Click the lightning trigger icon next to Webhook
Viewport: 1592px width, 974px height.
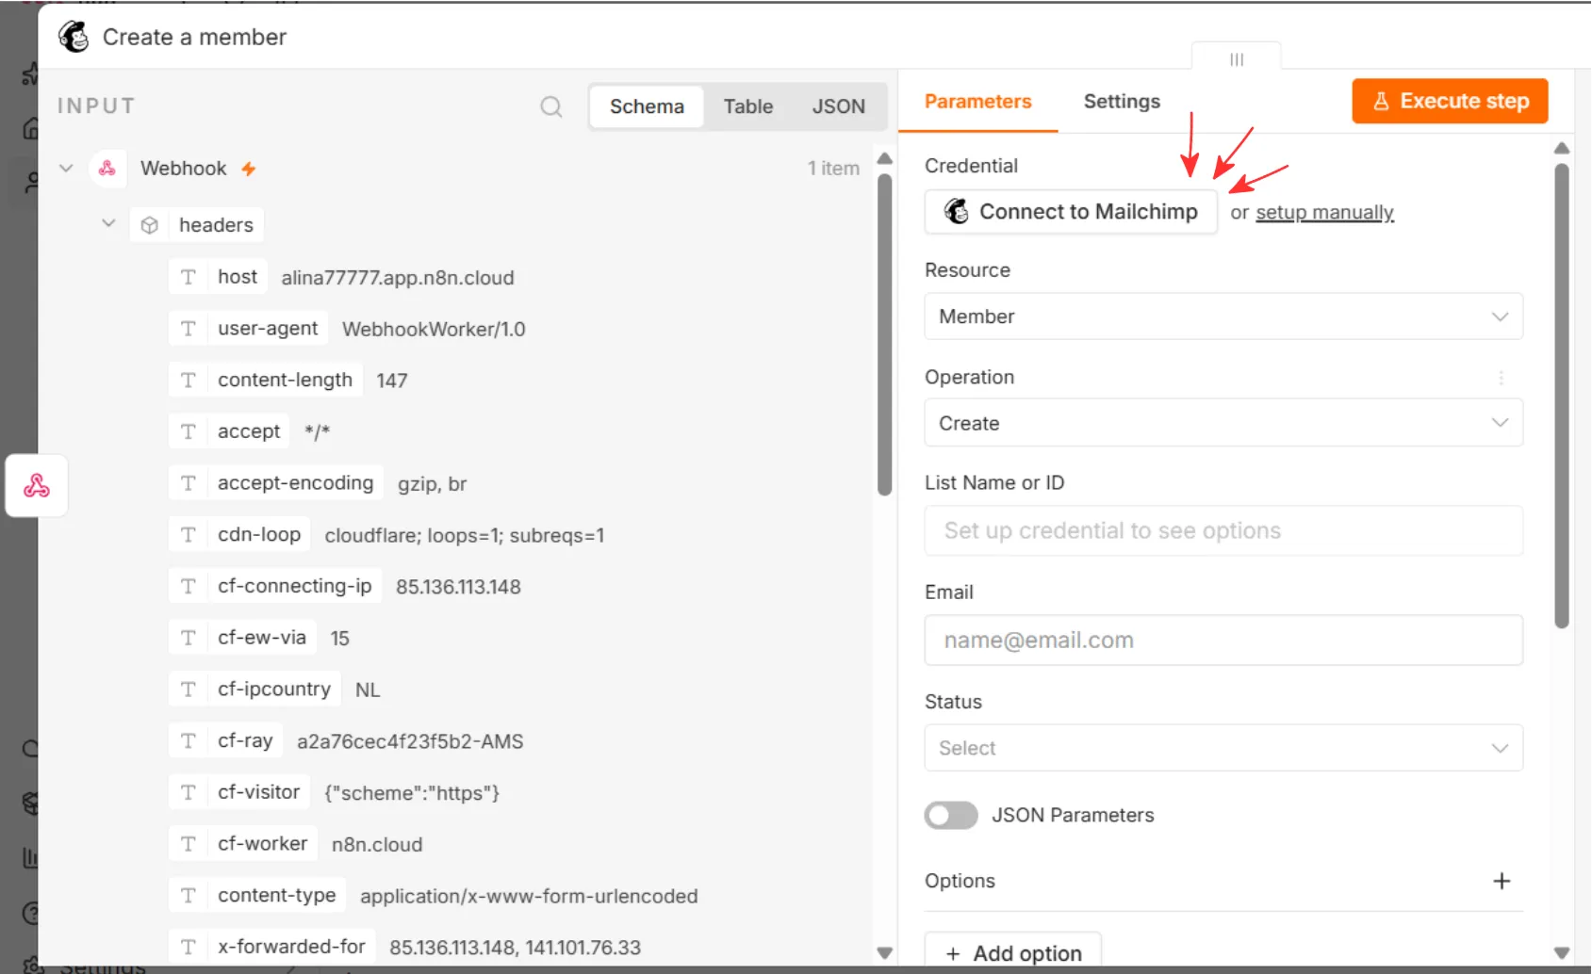(249, 169)
